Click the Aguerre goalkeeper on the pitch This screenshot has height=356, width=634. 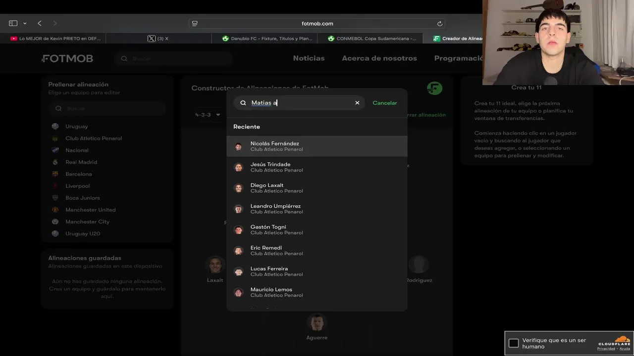click(x=317, y=327)
